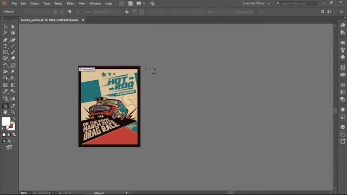The image size is (347, 195).
Task: Select the Hand tool
Action: (5, 112)
